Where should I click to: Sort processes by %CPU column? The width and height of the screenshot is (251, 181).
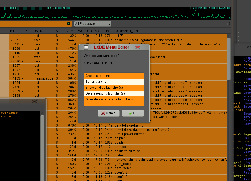(83, 31)
